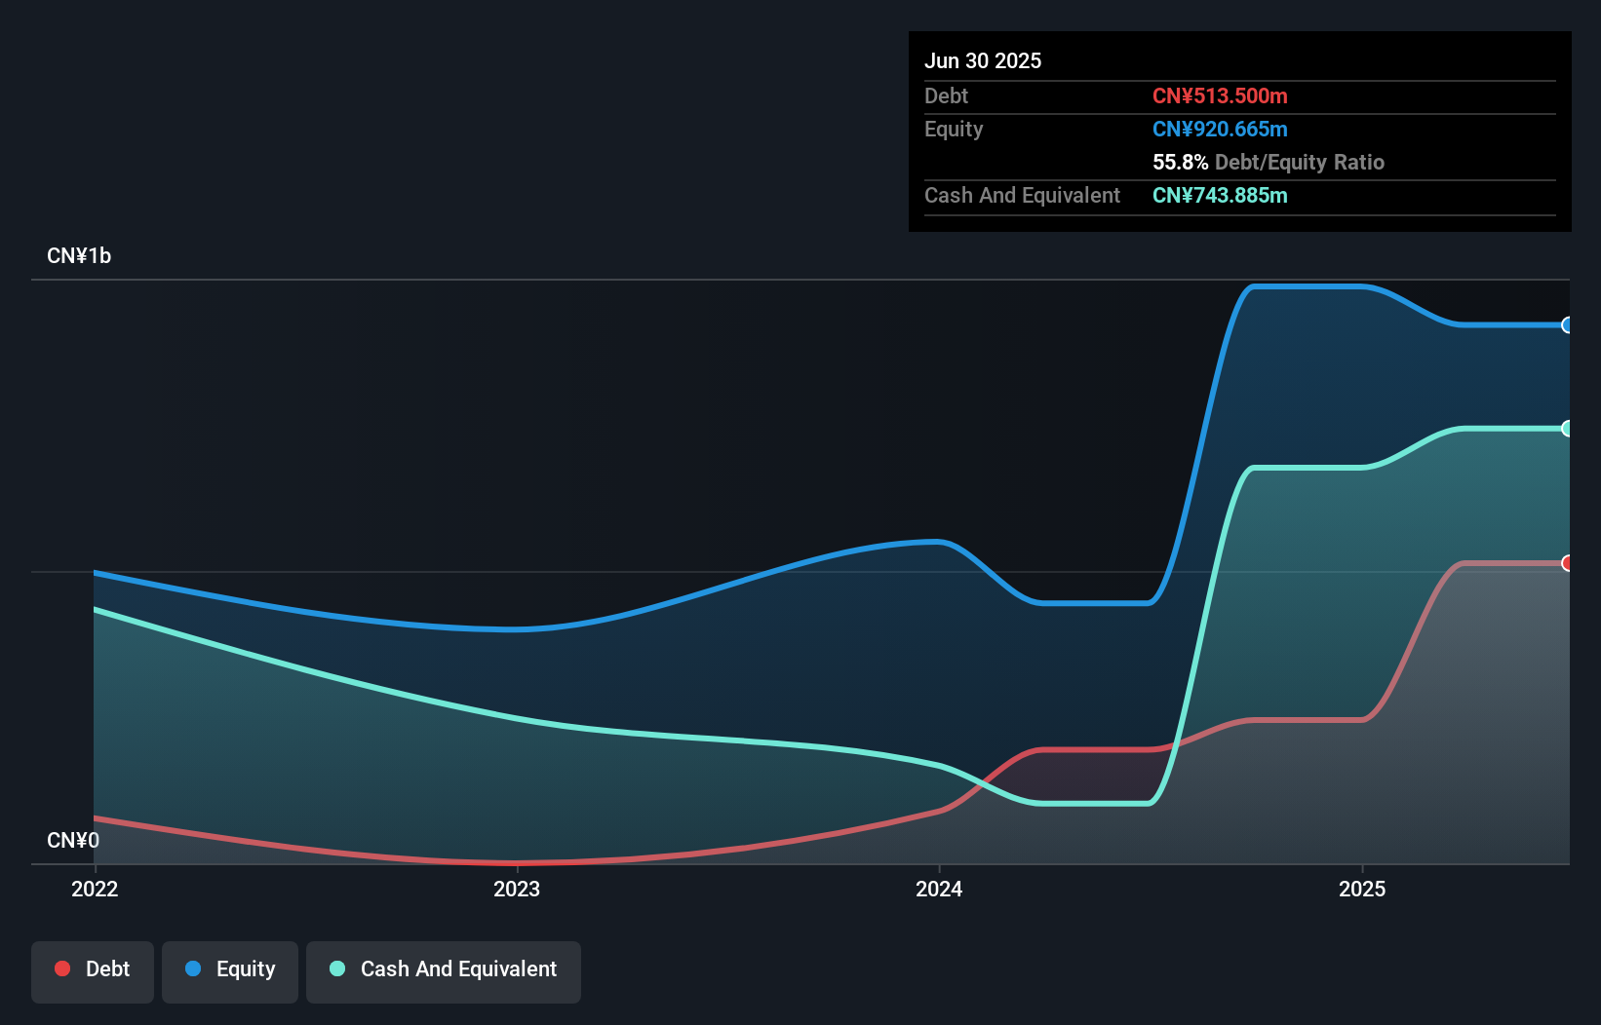Select the teal Cash endpoint marker on chart

pyautogui.click(x=1568, y=429)
